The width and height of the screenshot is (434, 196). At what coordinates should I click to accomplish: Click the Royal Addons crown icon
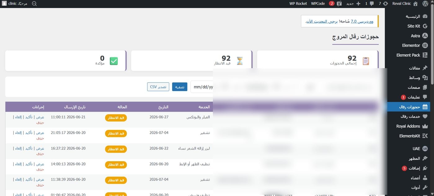coord(425,126)
